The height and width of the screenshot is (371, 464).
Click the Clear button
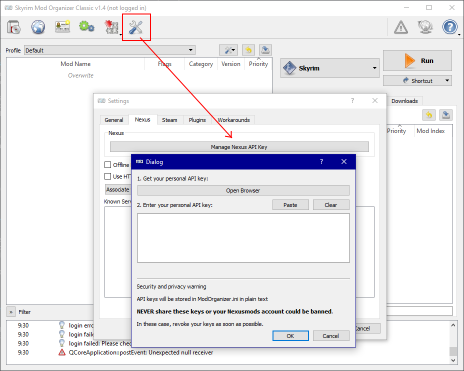pos(331,204)
